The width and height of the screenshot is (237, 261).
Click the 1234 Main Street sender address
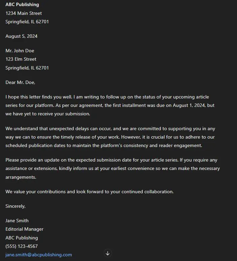24,13
